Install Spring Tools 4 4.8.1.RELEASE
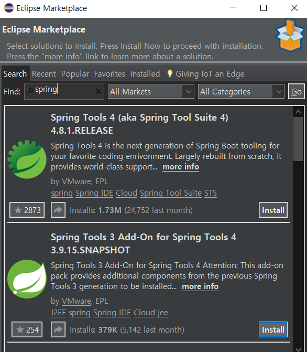The width and height of the screenshot is (307, 352). pos(273,210)
